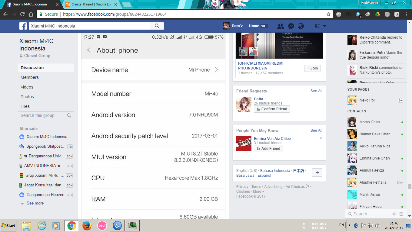Expand the More footer dropdown

point(258,192)
